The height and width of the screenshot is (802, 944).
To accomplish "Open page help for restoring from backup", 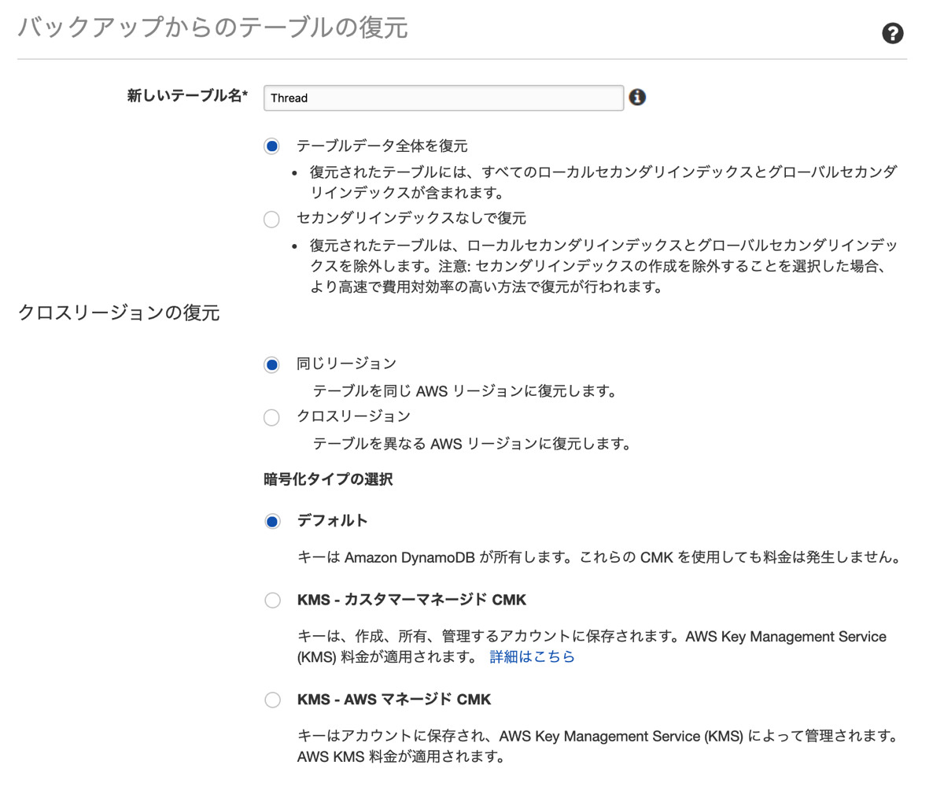I will pos(893,34).
